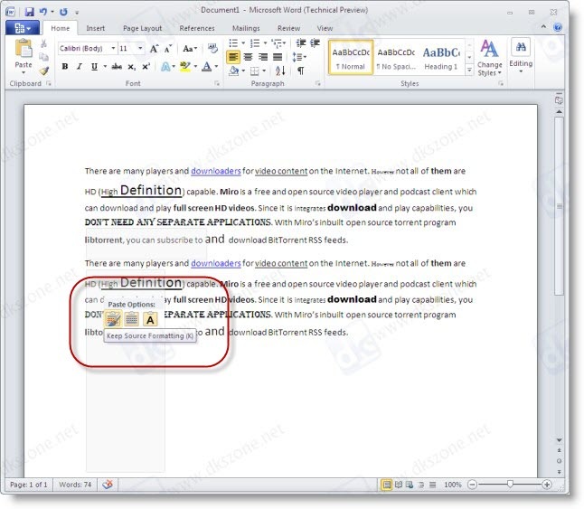This screenshot has width=584, height=509.
Task: Open the Review tab
Action: (288, 28)
